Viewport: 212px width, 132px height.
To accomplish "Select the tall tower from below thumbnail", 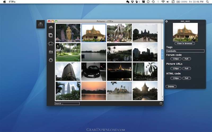I will coord(68,72).
